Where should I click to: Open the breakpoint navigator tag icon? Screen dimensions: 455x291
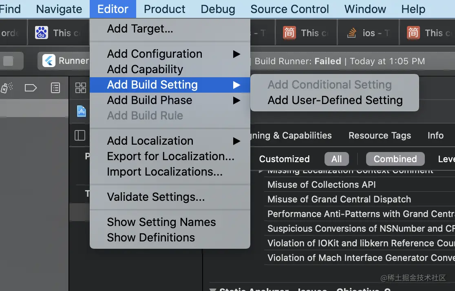(x=31, y=88)
